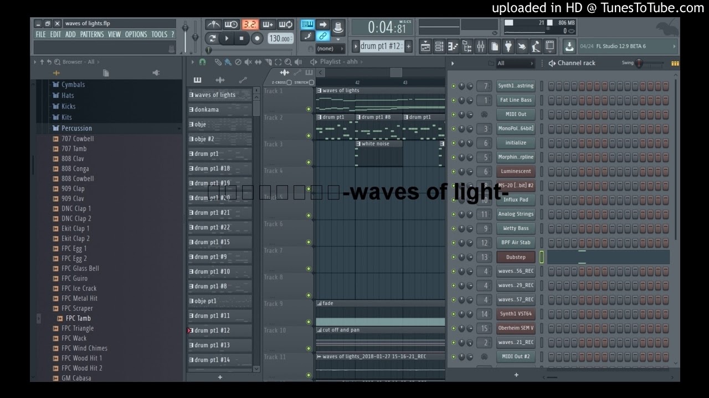Toggle the pattern/song mode switch
Viewport: 709px width, 398px height.
(212, 39)
